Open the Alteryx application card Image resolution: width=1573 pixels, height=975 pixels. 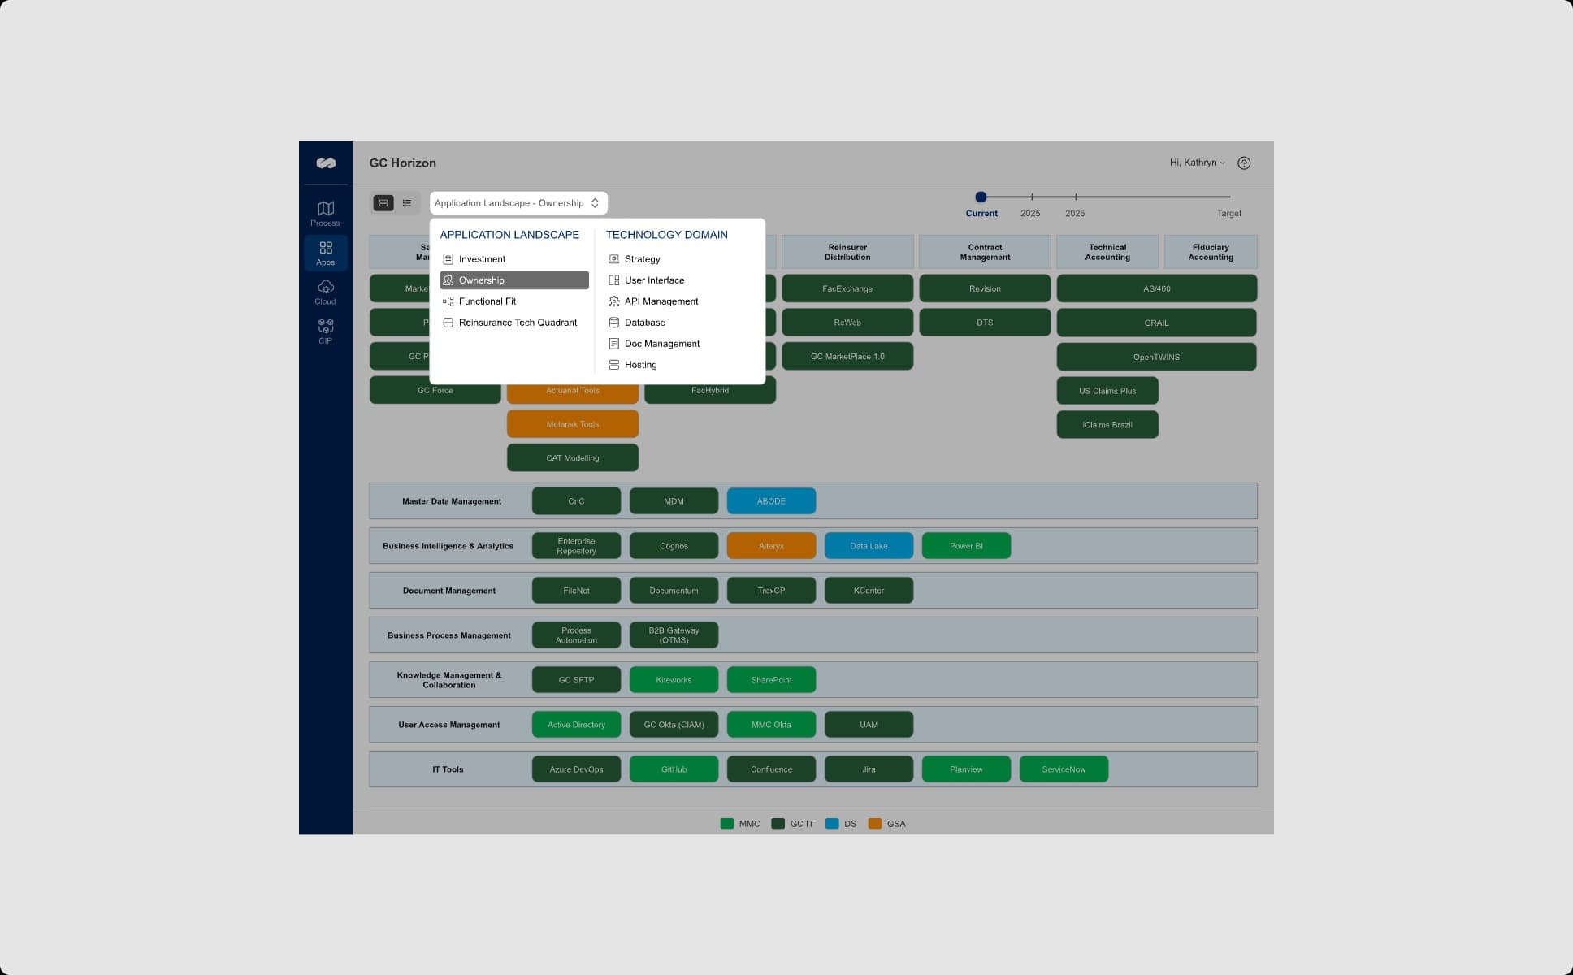pyautogui.click(x=771, y=546)
